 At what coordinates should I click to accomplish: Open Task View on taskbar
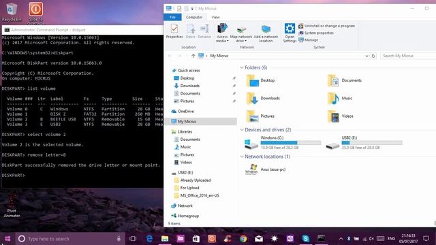pyautogui.click(x=133, y=239)
